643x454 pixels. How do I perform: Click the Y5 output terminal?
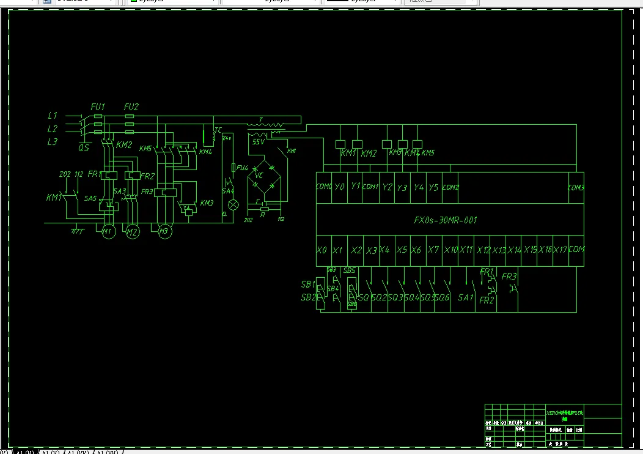tap(433, 187)
